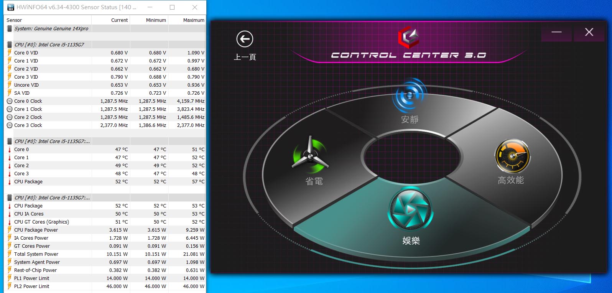Click the chip icon beside the first CPU [#0] header
This screenshot has width=612, height=293.
point(10,44)
